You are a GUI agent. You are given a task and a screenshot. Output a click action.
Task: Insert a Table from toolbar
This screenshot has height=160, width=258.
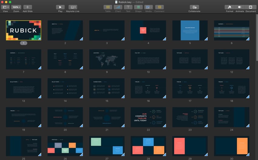point(108,7)
